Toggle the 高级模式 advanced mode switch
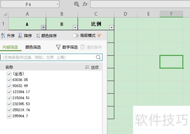 [76, 36]
